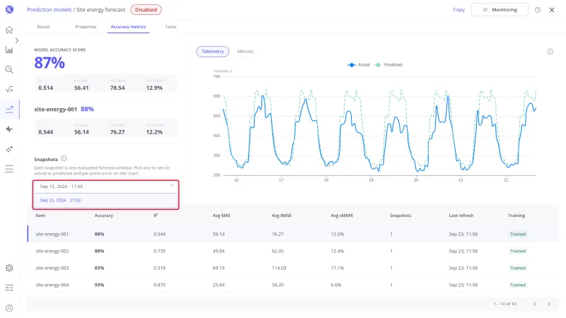Sort by Last refresh column header
The width and height of the screenshot is (566, 318).
(x=461, y=216)
